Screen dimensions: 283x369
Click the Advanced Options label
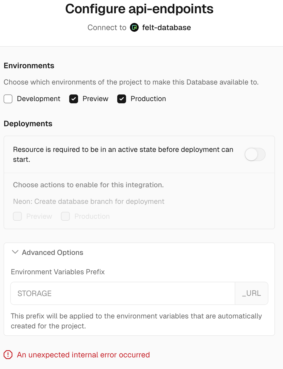53,252
